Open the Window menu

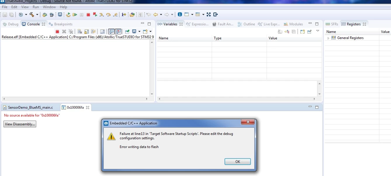click(49, 7)
